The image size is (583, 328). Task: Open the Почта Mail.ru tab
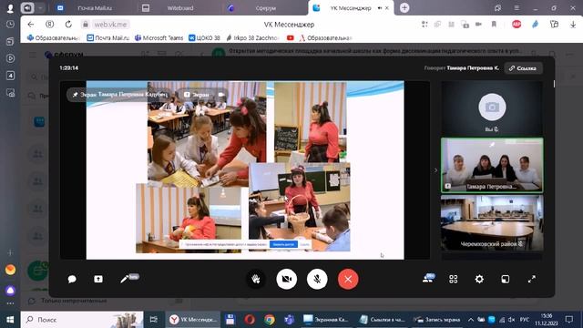pos(95,8)
